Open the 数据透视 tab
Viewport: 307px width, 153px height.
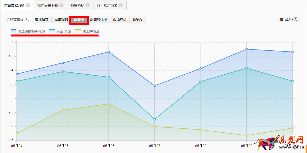(x=77, y=5)
